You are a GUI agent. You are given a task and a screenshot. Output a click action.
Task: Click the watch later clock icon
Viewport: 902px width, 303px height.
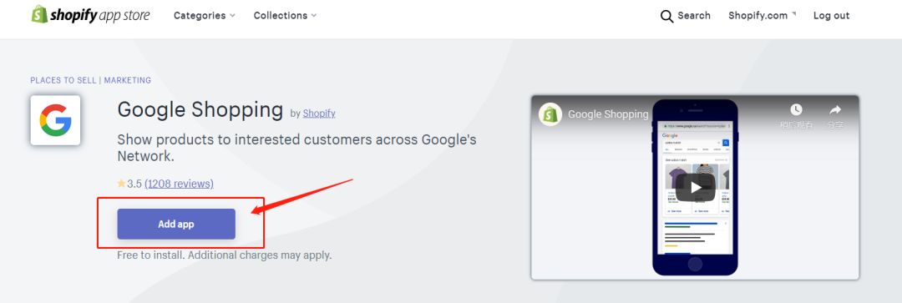pos(796,109)
